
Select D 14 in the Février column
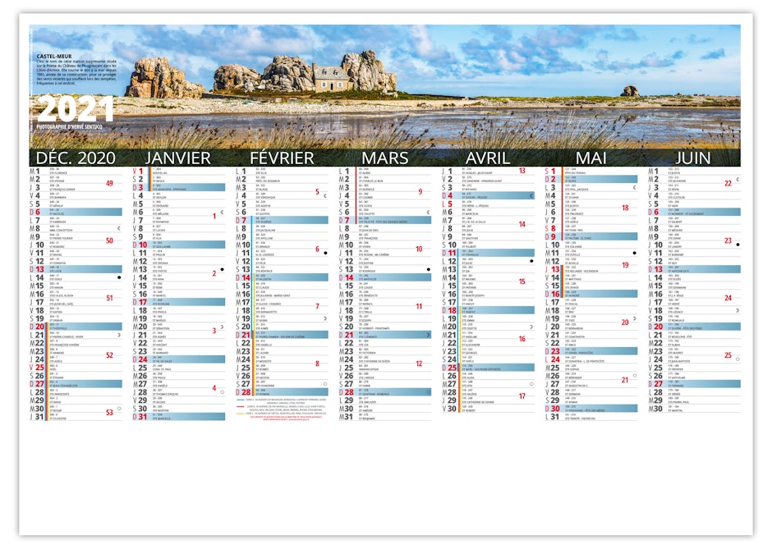282,277
